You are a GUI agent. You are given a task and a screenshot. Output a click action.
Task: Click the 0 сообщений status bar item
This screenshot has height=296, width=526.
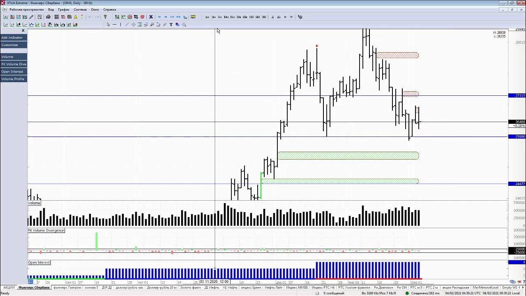click(x=334, y=293)
